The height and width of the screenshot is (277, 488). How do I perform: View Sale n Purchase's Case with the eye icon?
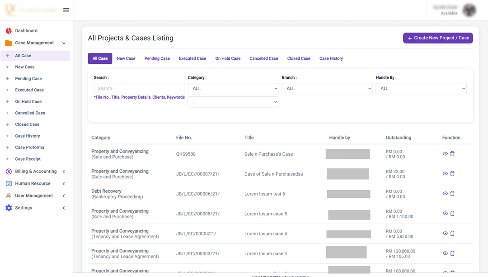445,153
